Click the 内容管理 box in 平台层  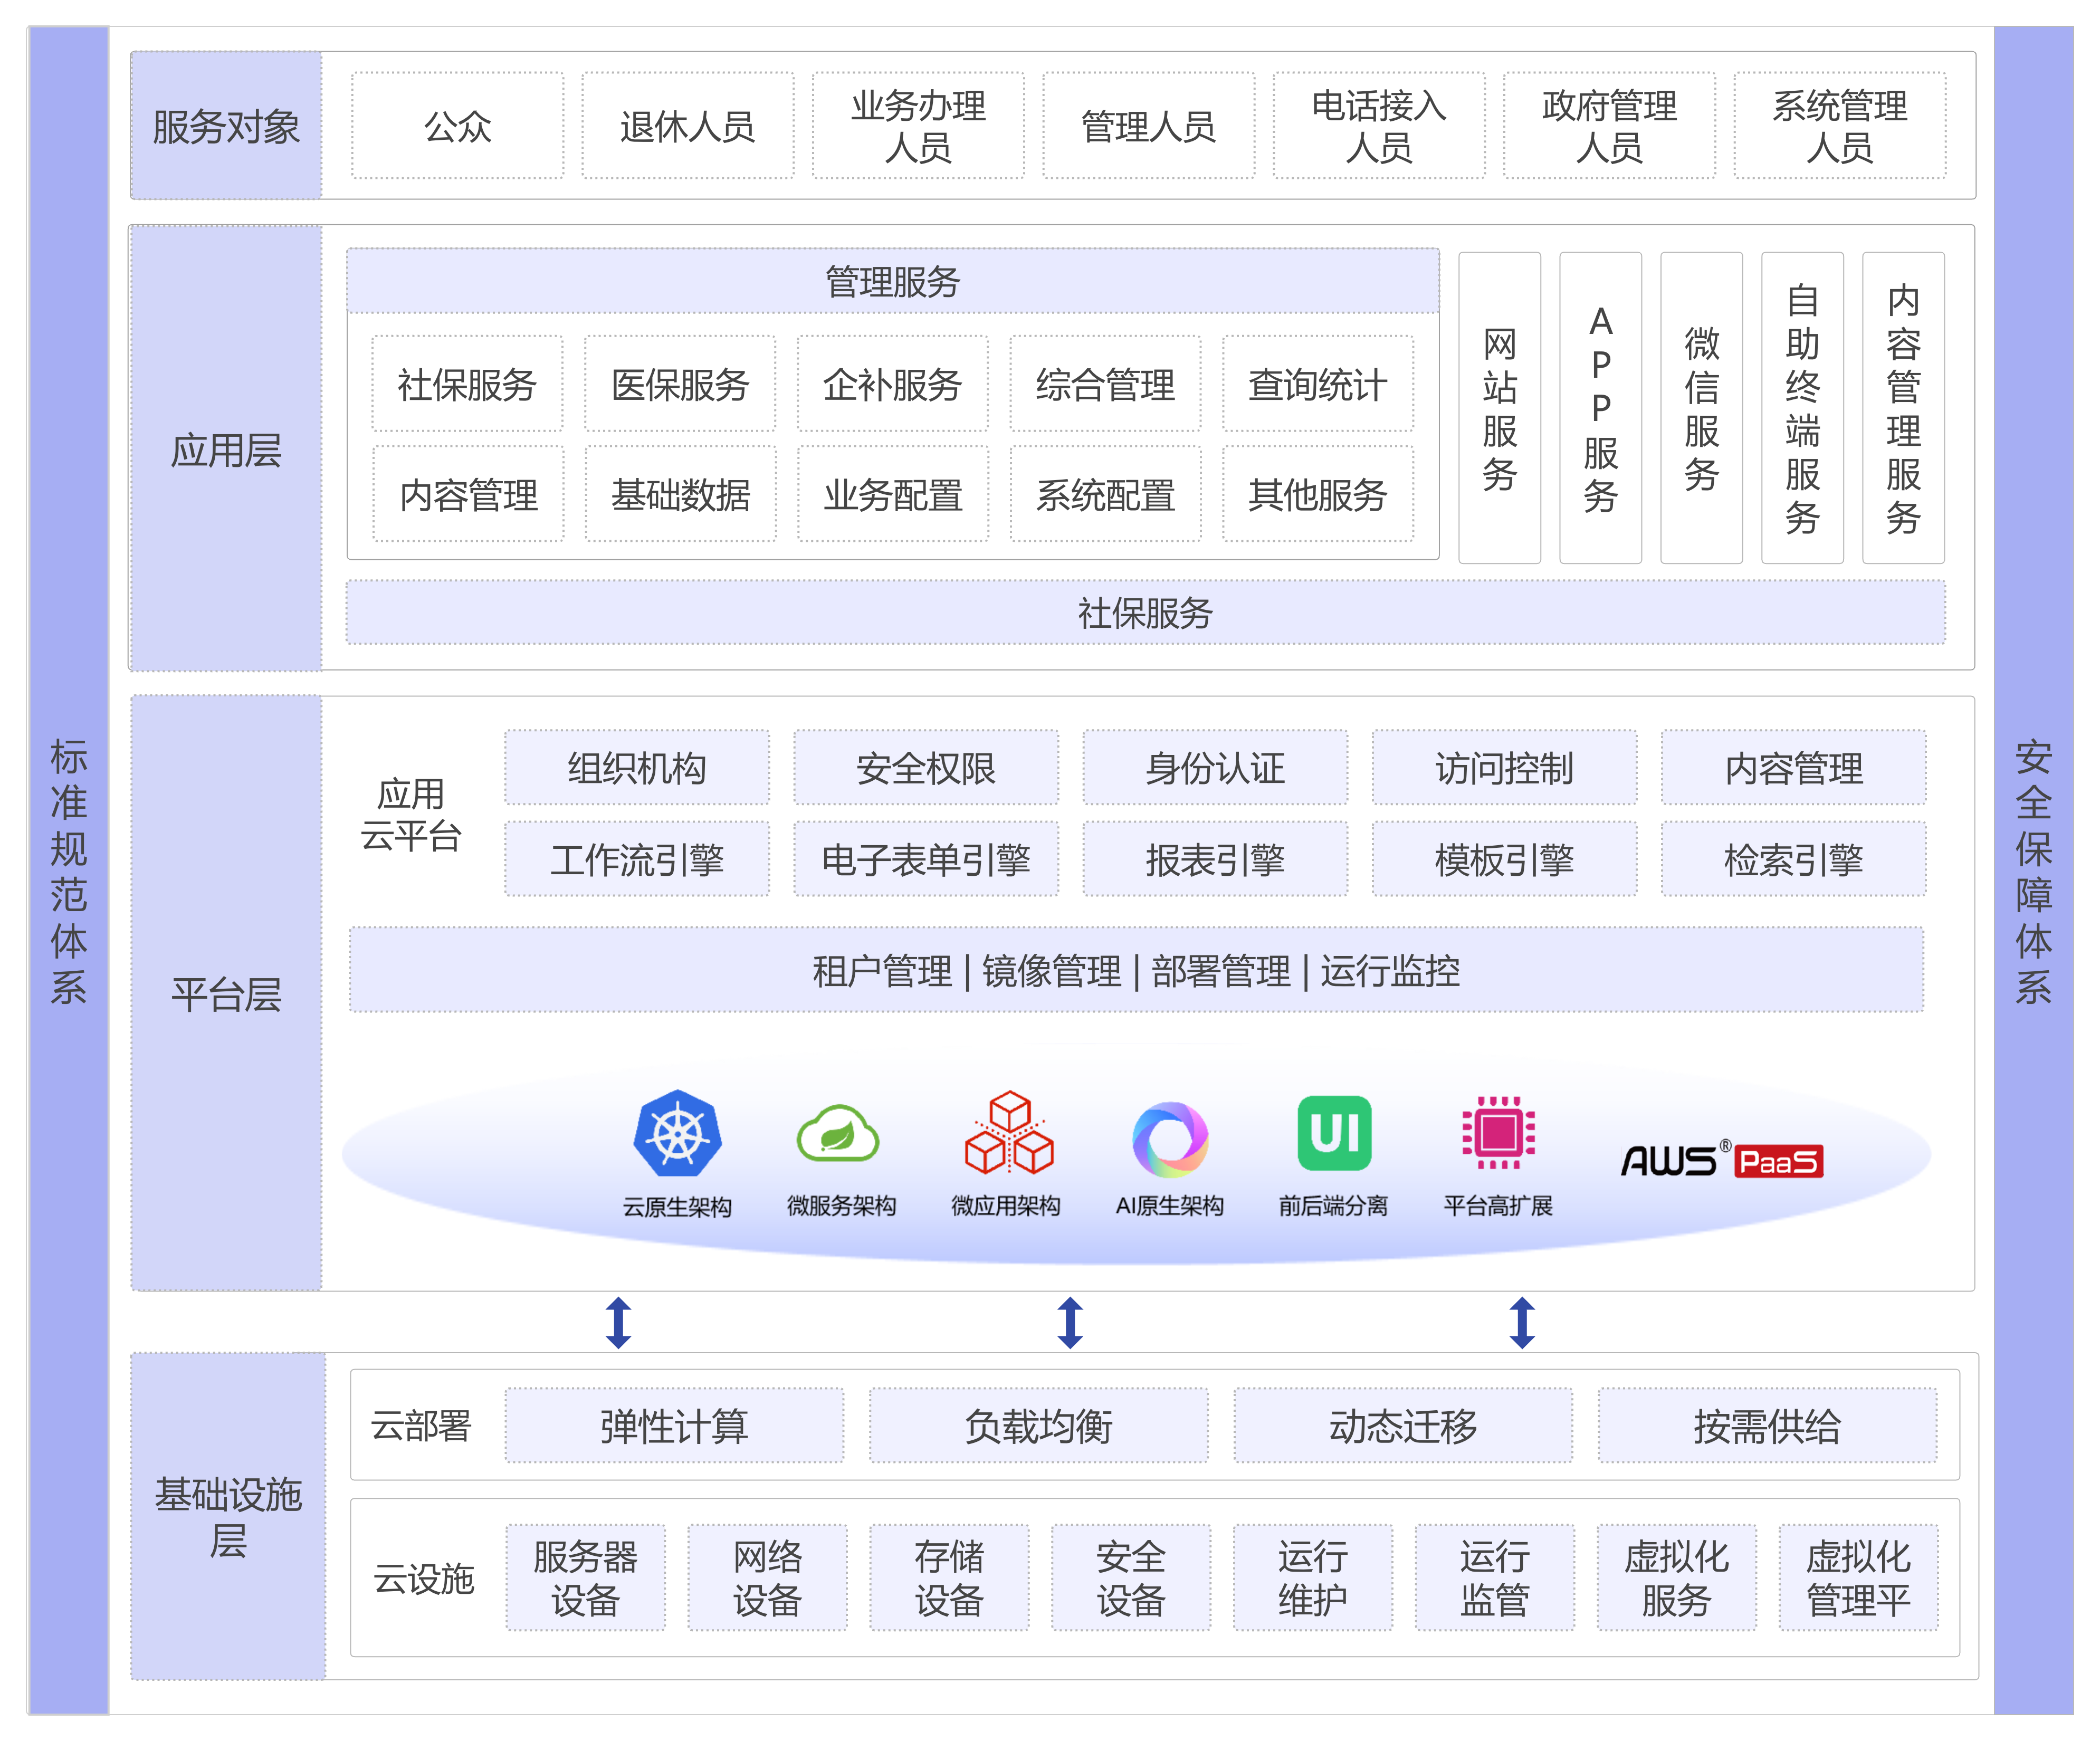[x=1794, y=768]
